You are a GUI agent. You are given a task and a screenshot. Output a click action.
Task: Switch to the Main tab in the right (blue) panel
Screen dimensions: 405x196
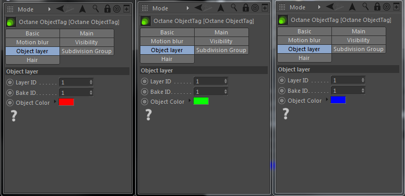pos(359,31)
